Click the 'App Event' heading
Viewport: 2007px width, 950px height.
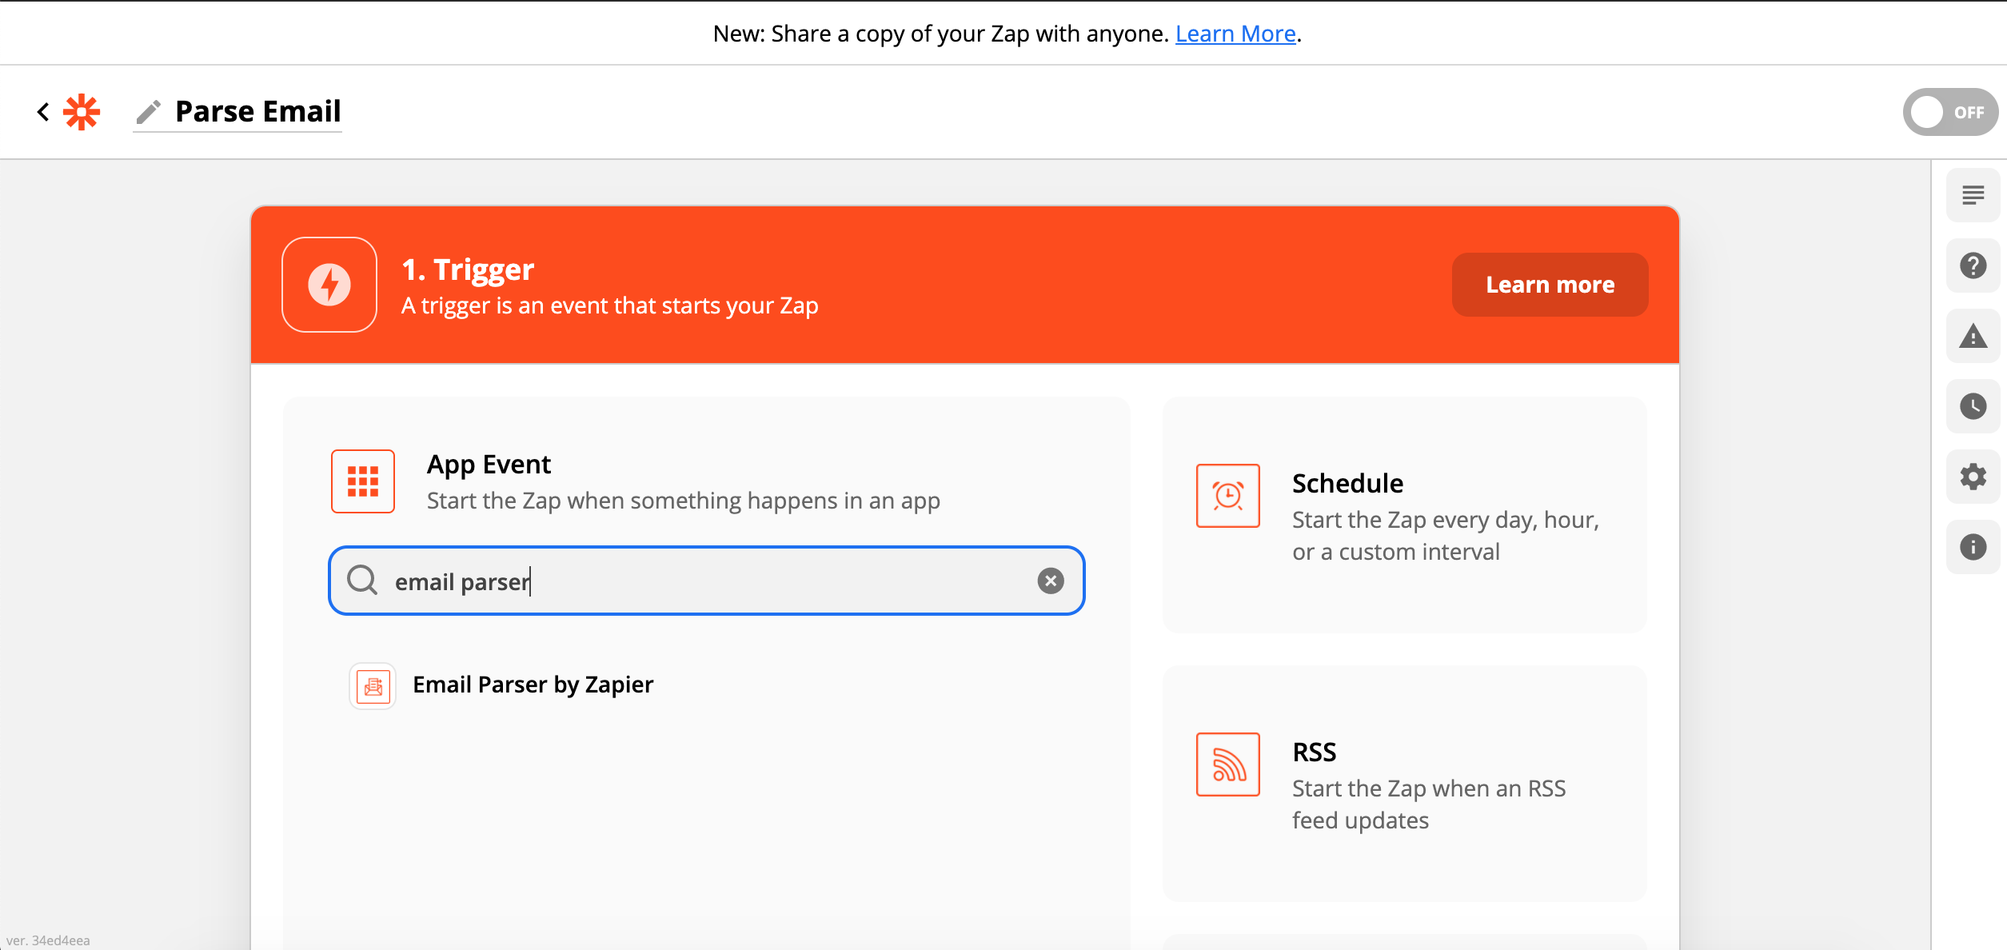(489, 465)
